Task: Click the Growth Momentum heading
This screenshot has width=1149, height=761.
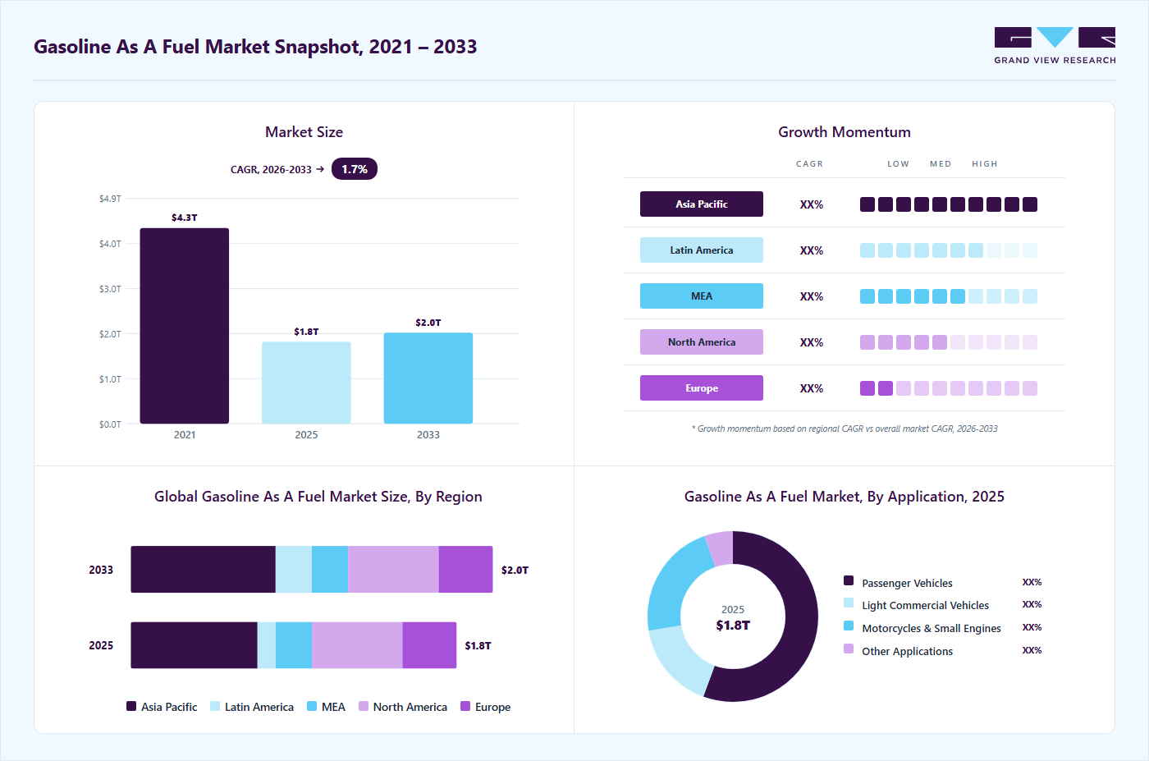Action: 845,132
